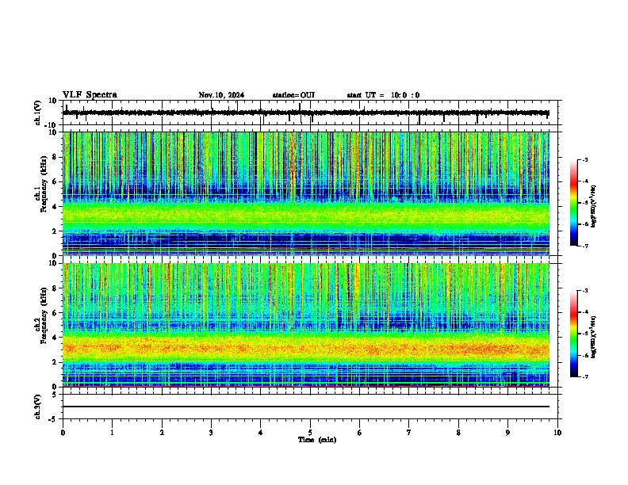Click the time axis tick label "10"
The image size is (628, 485).
coord(557,433)
